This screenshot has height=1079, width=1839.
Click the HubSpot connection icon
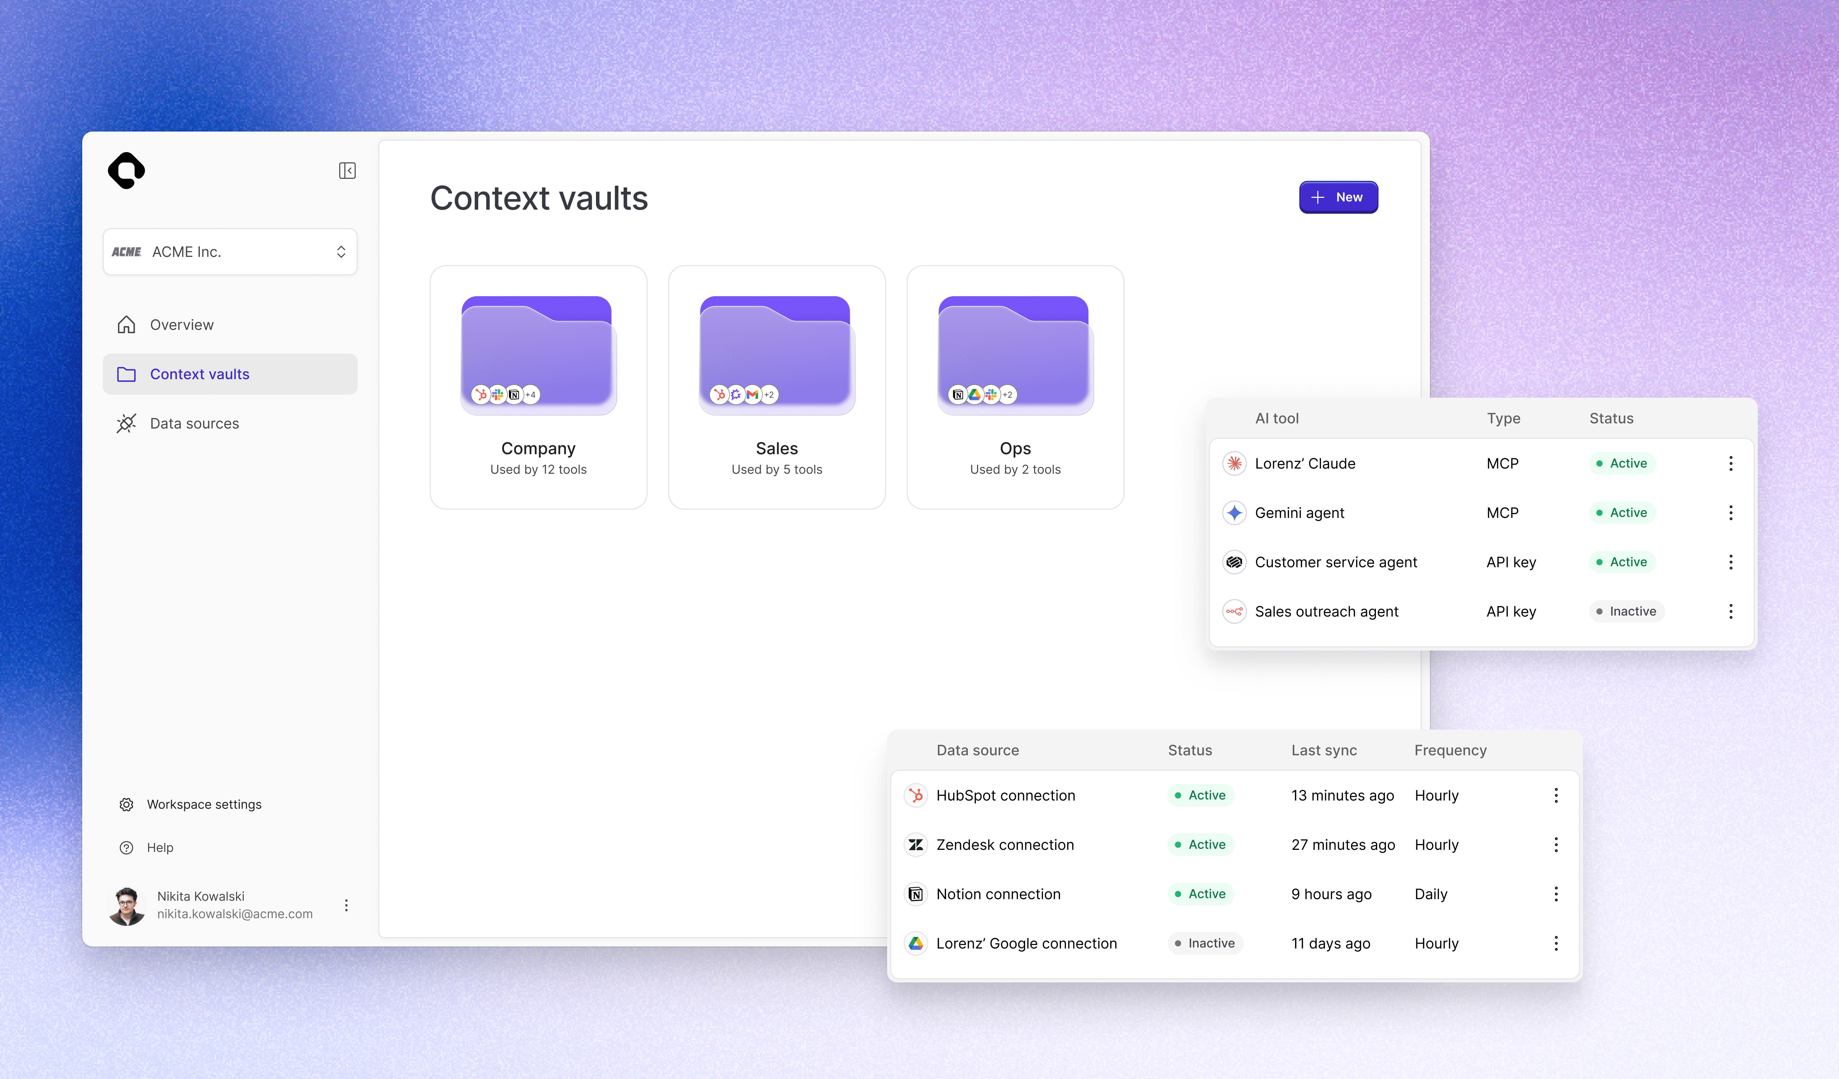pyautogui.click(x=916, y=795)
